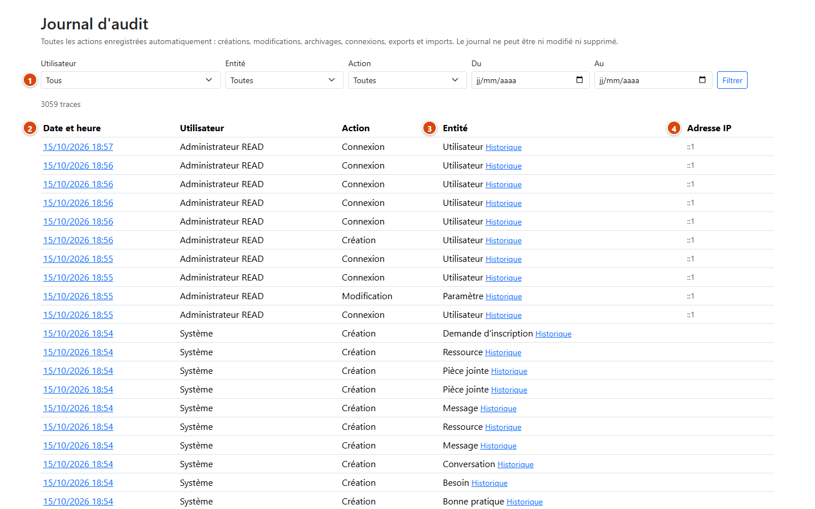
Task: Open date link of Bonne pratique row
Action: coord(78,502)
